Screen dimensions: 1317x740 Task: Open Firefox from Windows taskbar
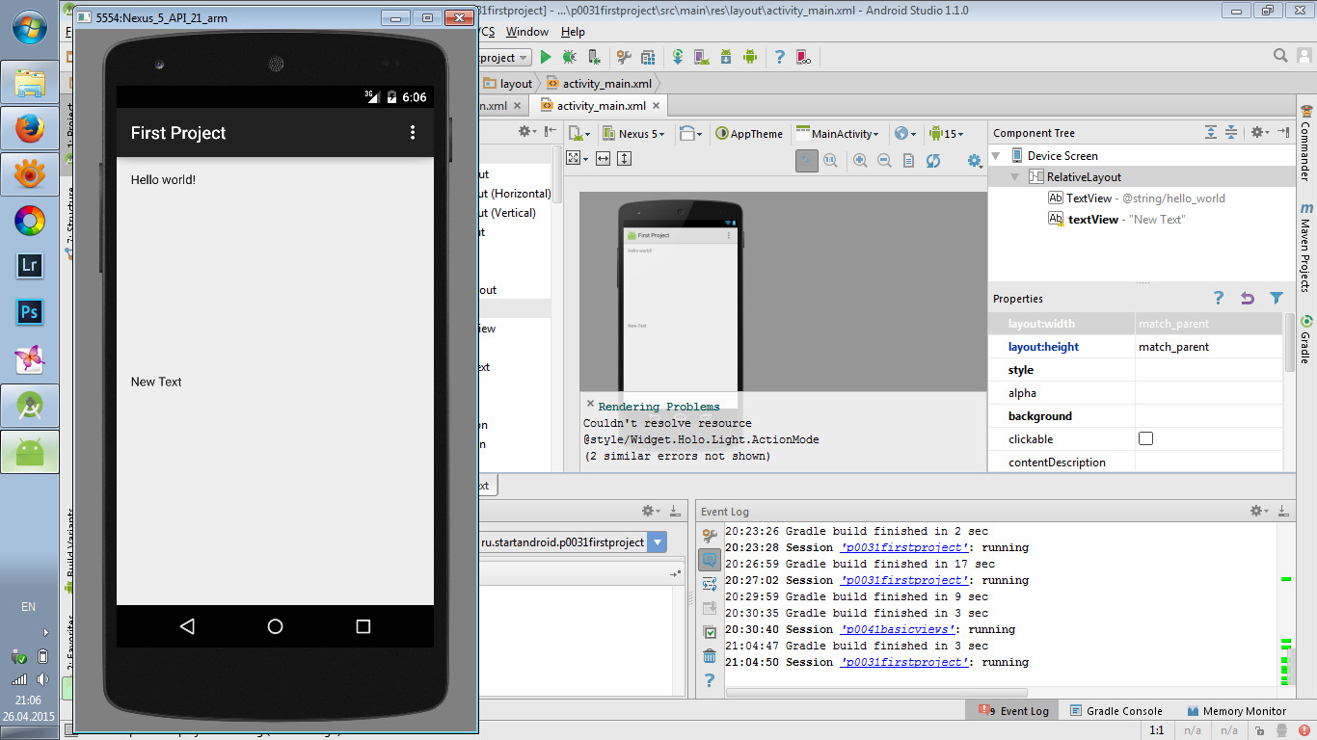pos(30,127)
